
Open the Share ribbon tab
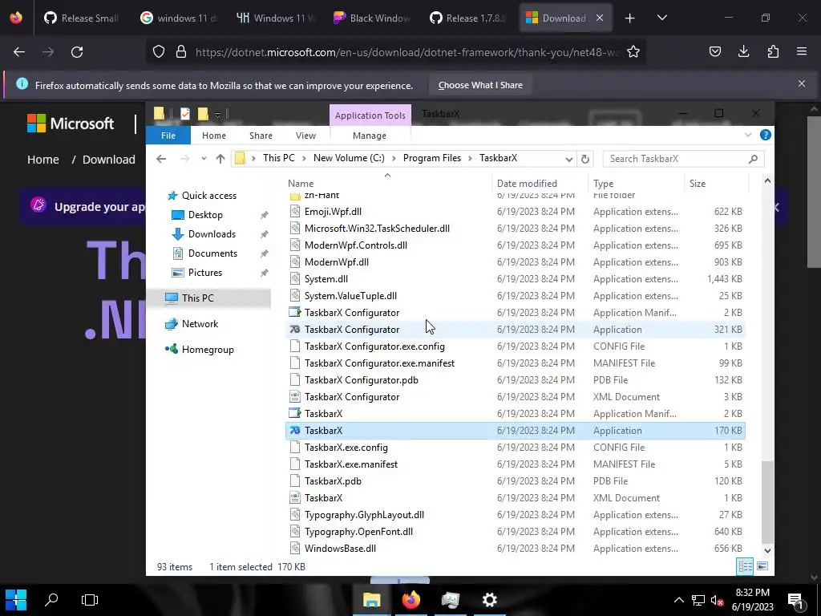pyautogui.click(x=261, y=135)
